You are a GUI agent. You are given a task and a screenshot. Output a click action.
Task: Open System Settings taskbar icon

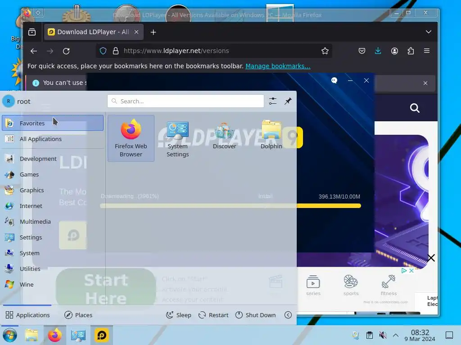click(78, 335)
